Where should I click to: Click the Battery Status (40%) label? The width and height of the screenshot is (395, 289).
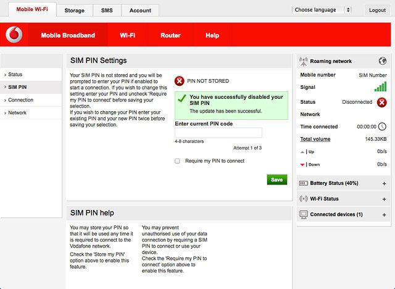[x=334, y=183]
